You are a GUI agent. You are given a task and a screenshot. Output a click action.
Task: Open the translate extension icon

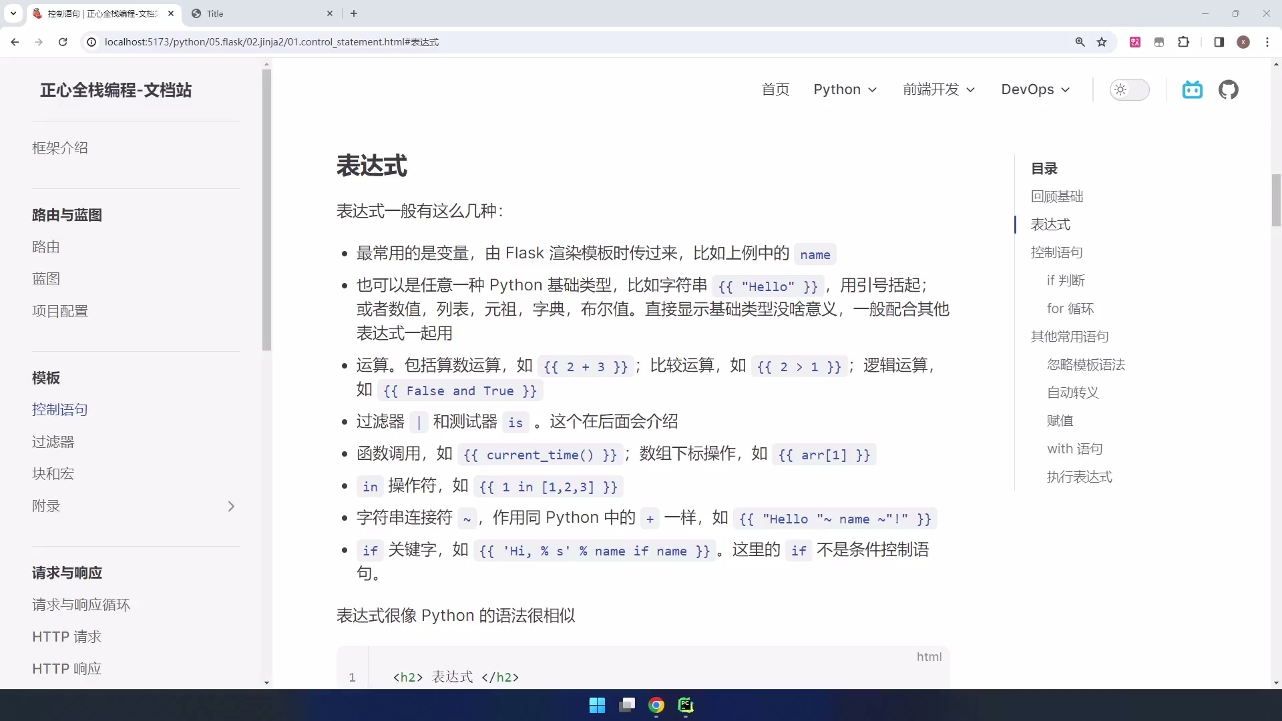(1135, 41)
